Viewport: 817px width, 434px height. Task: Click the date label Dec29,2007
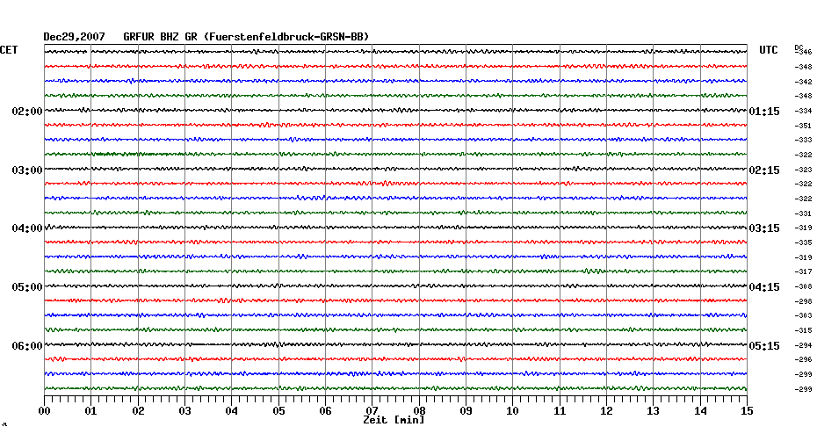[x=74, y=37]
